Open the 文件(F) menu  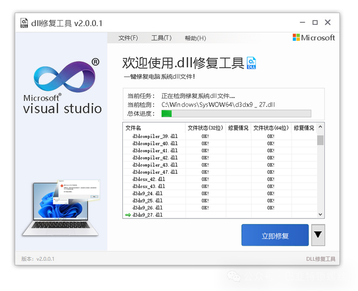(128, 38)
